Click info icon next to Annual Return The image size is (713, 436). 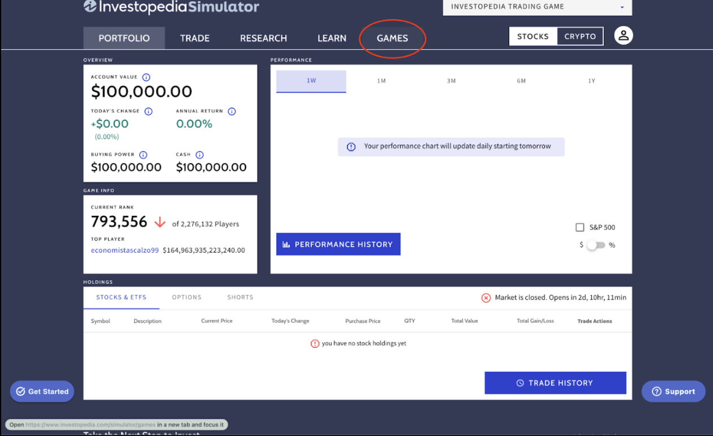pos(231,111)
